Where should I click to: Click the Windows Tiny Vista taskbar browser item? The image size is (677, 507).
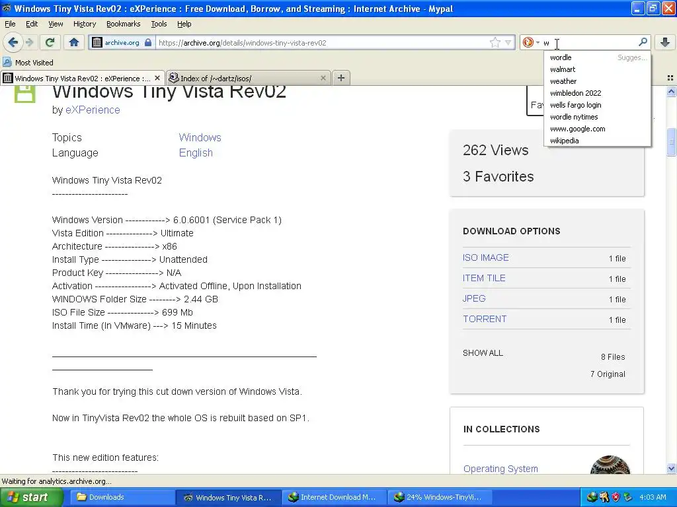[x=228, y=497]
